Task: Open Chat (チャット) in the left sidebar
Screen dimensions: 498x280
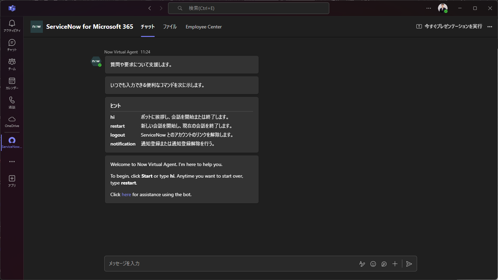Action: click(12, 45)
